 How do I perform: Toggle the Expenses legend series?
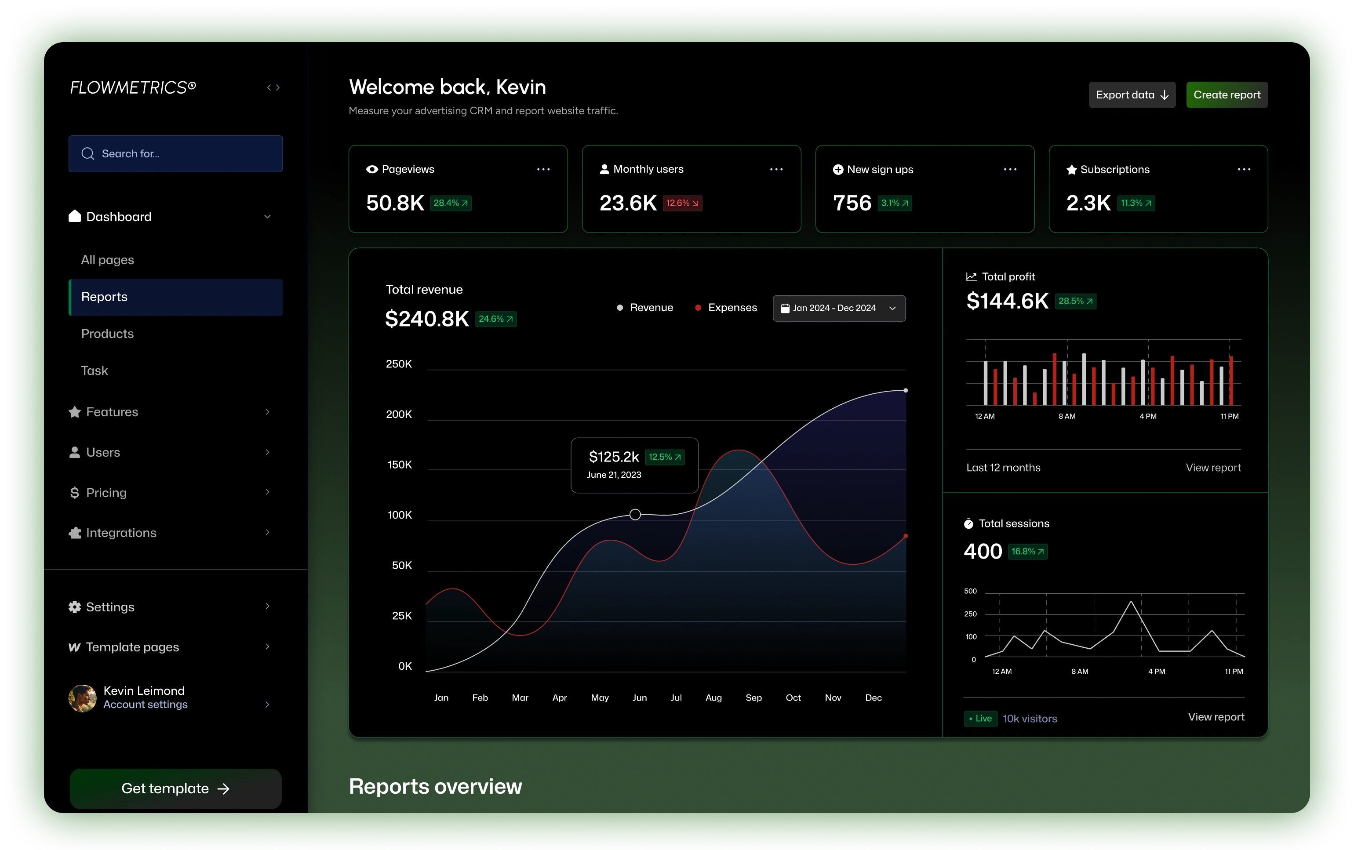(x=726, y=308)
